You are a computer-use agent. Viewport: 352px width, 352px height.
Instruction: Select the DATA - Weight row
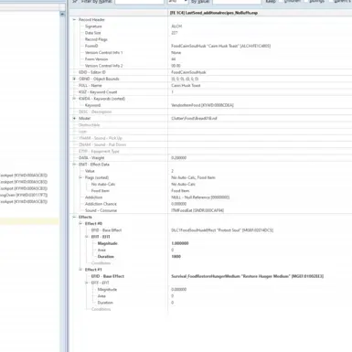pyautogui.click(x=210, y=157)
